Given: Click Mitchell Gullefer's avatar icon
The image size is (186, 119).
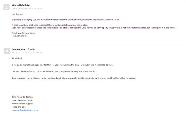Looking at the screenshot, I should 6,7.
